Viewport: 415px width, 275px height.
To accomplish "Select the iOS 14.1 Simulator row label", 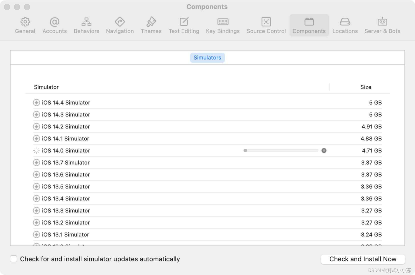I will [65, 138].
